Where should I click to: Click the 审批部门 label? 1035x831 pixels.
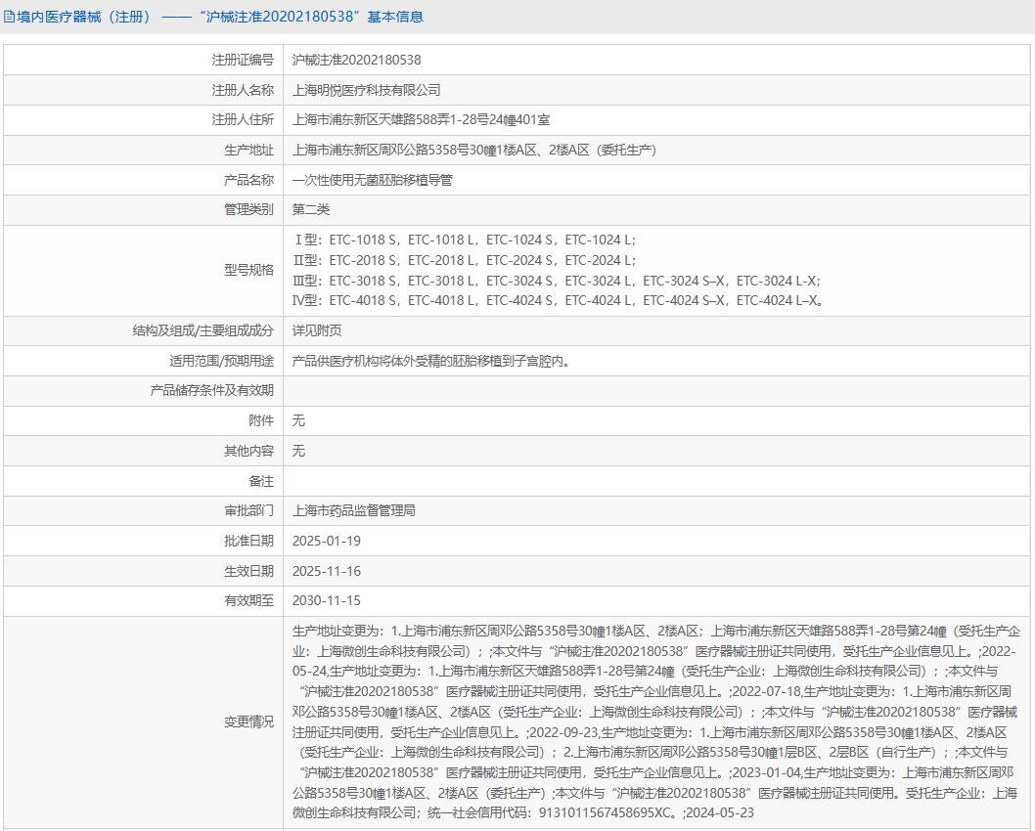point(248,511)
